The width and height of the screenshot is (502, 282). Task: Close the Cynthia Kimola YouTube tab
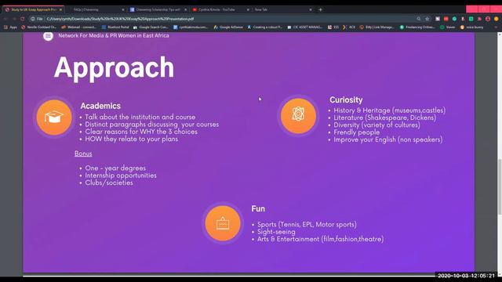click(248, 10)
